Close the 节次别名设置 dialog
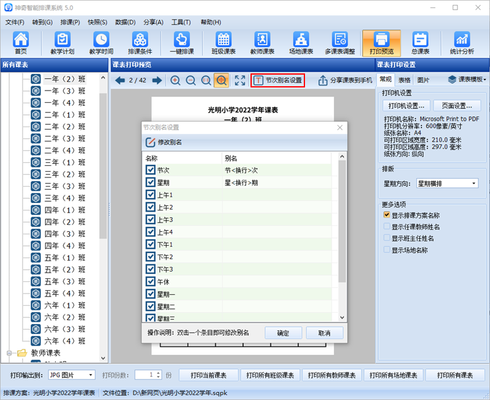Image resolution: width=490 pixels, height=400 pixels. (x=340, y=128)
